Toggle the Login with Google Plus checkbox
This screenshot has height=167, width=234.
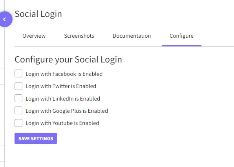[18, 110]
